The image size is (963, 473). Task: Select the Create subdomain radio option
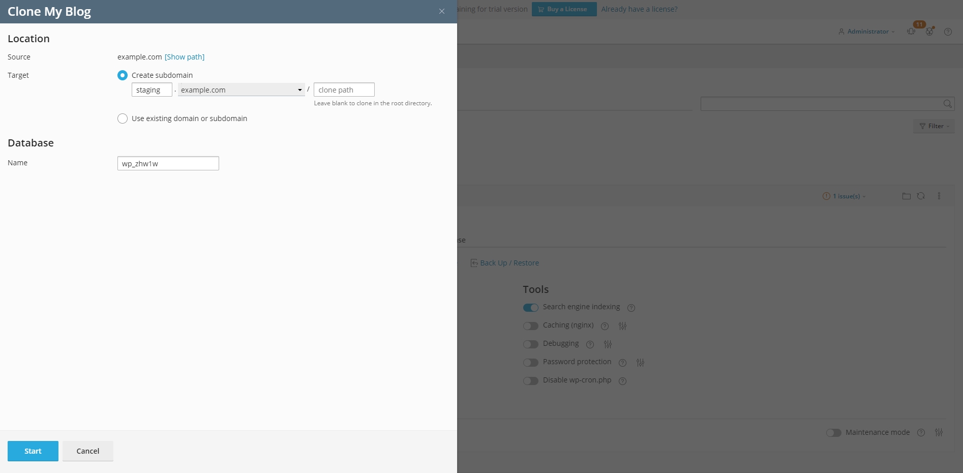click(123, 75)
